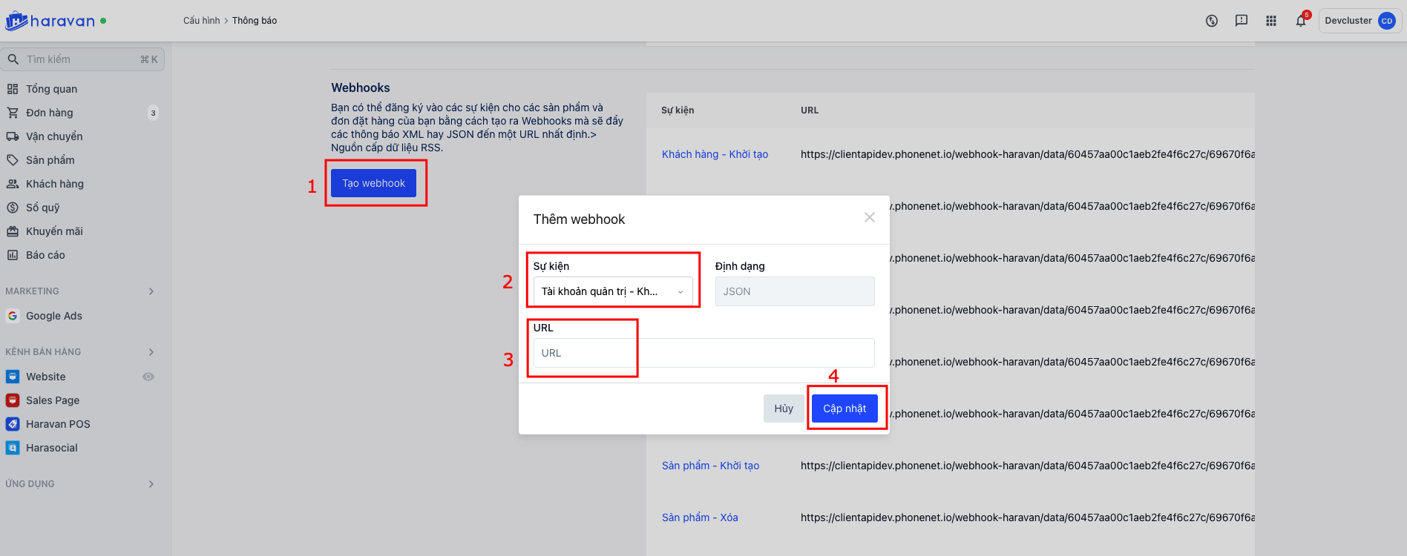Viewport: 1407px width, 556px height.
Task: Open the clock history icon in header
Action: (1212, 21)
